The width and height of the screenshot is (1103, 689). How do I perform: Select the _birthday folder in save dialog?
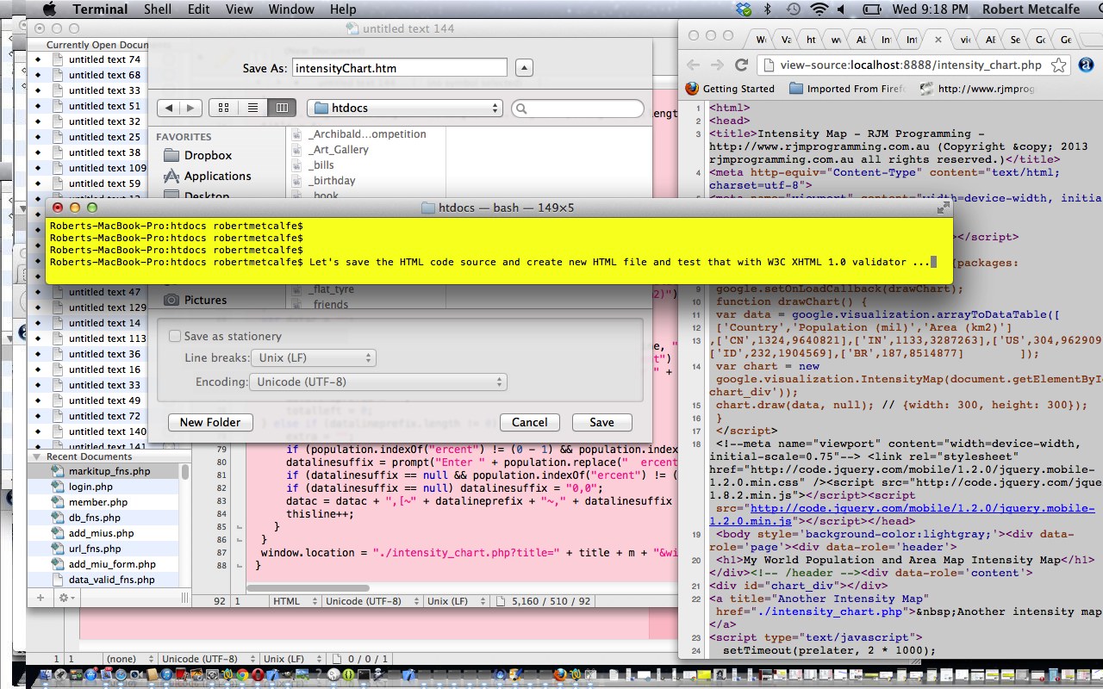(x=333, y=181)
